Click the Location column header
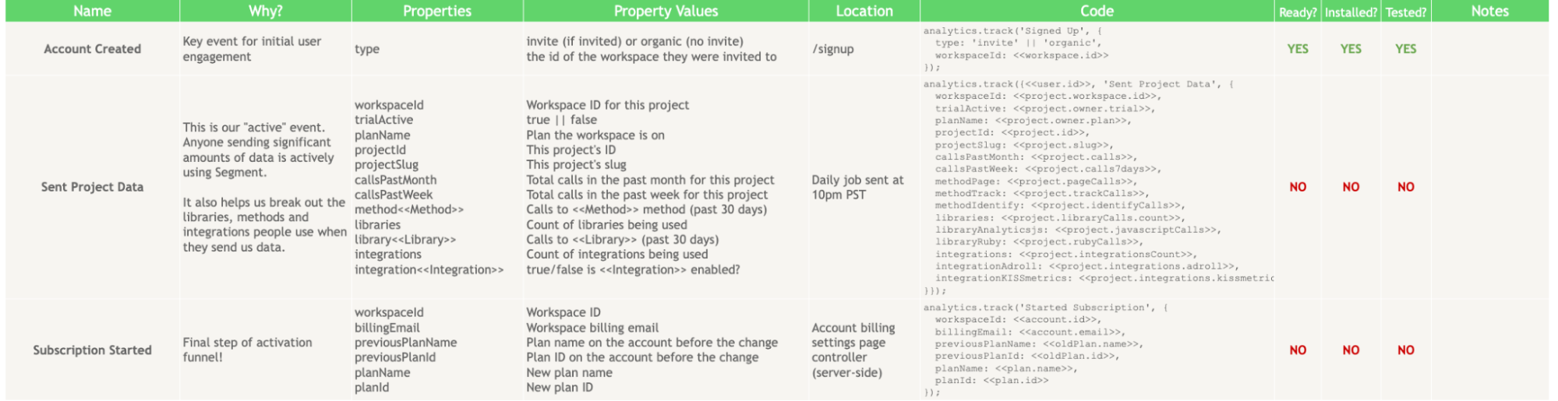Image resolution: width=1558 pixels, height=401 pixels. tap(864, 11)
